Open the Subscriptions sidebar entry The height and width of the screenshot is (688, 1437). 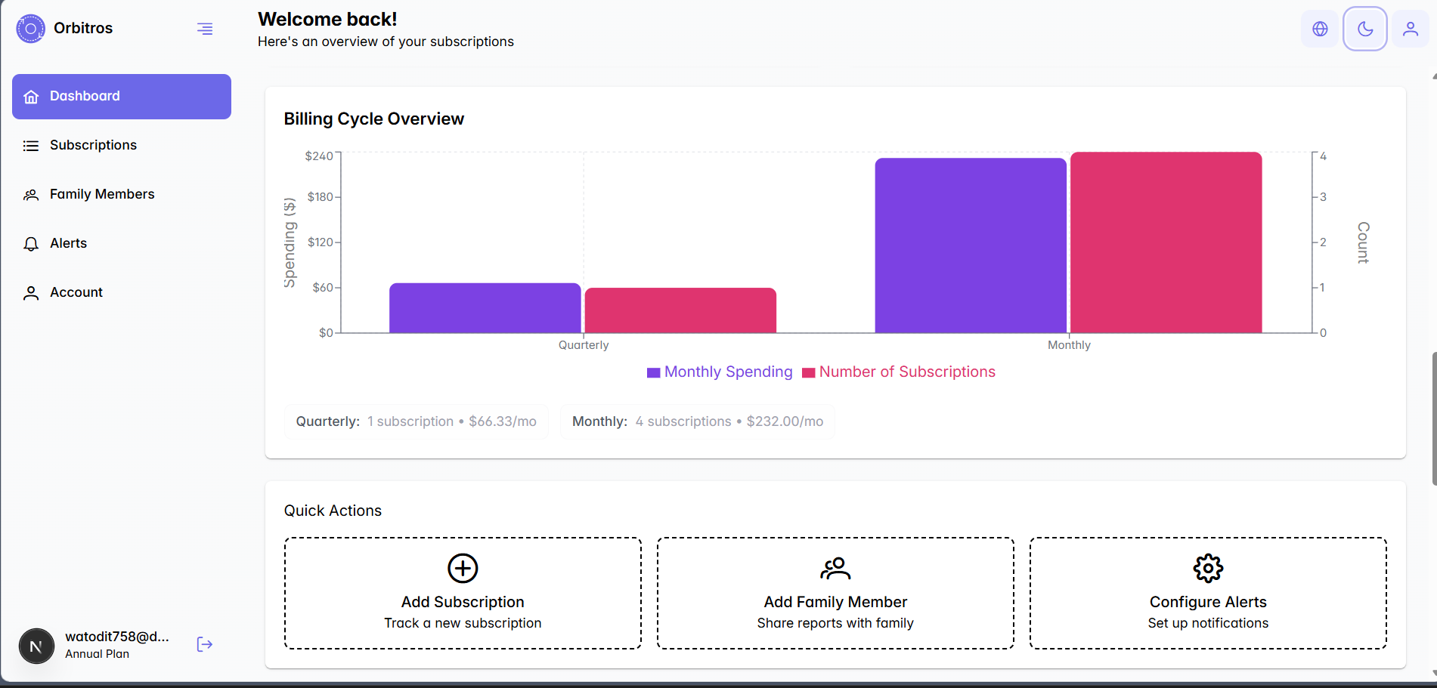(92, 145)
